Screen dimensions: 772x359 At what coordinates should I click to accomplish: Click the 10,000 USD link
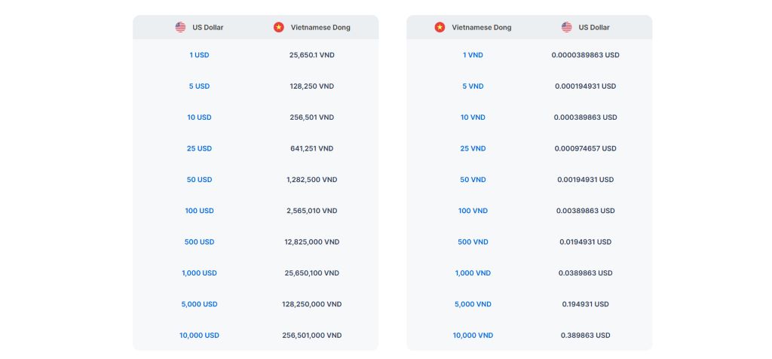tap(199, 336)
